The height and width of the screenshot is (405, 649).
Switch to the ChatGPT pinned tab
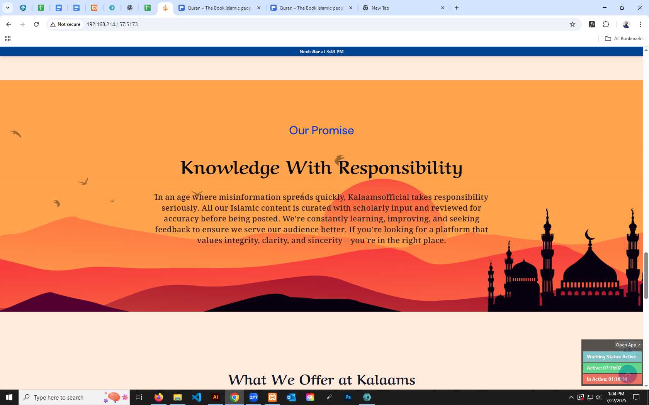click(x=130, y=8)
